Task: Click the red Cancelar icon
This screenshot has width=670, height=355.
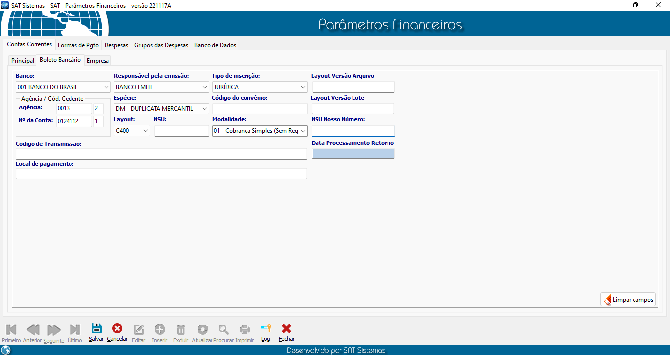Action: click(117, 329)
